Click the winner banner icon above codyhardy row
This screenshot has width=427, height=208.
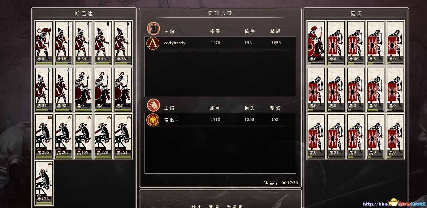[153, 28]
